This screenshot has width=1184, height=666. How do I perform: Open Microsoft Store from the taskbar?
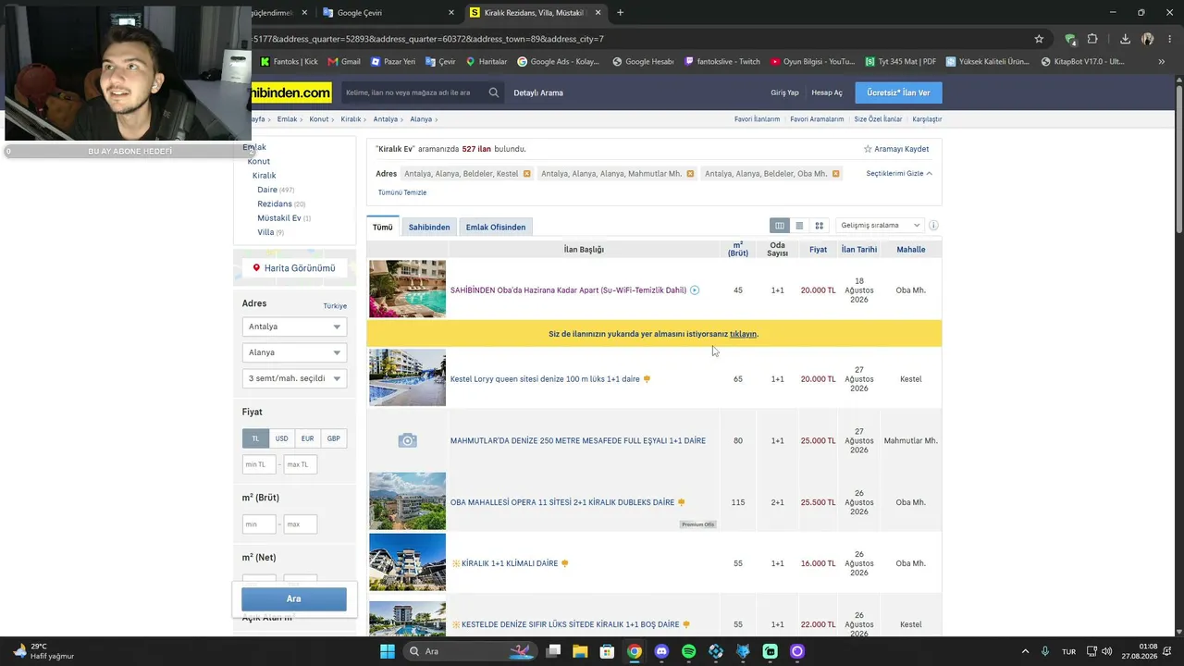[607, 651]
